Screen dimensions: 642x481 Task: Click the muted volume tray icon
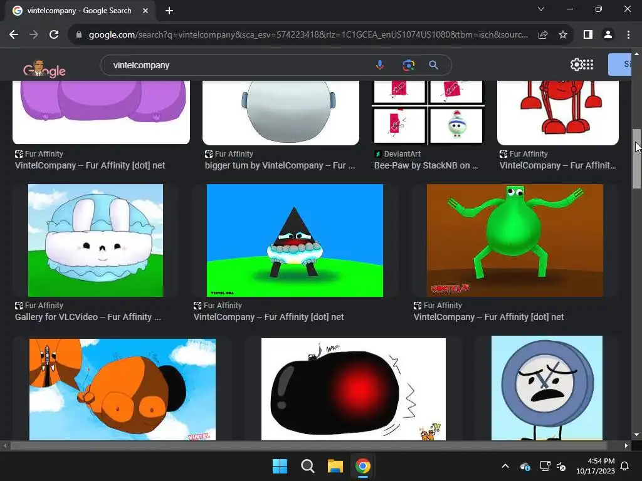coord(561,466)
